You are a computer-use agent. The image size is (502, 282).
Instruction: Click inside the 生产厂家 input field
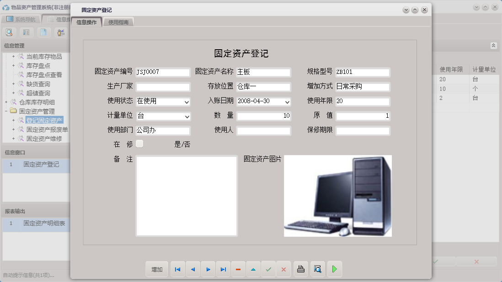(162, 87)
